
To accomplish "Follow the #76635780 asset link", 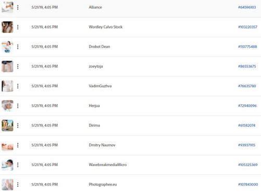I will pos(247,86).
